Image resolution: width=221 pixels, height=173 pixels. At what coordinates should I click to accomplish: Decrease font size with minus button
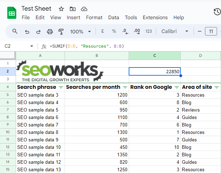click(x=200, y=31)
